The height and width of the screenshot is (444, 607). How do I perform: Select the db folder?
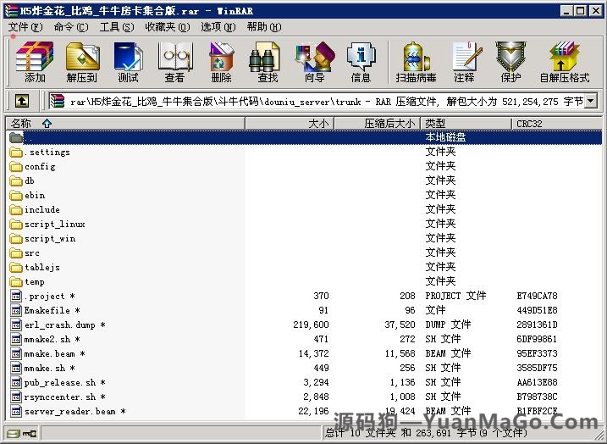point(22,181)
